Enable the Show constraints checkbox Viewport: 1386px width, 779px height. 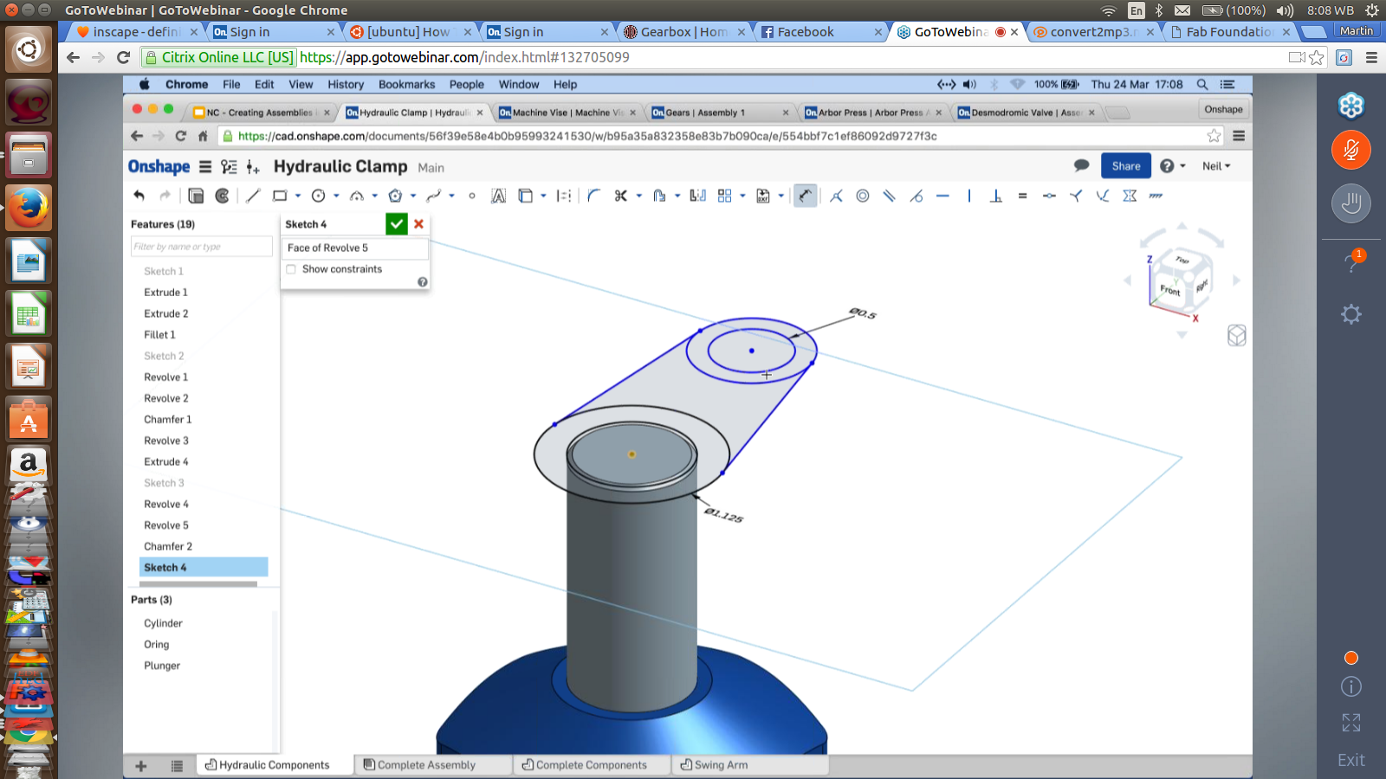pyautogui.click(x=291, y=269)
